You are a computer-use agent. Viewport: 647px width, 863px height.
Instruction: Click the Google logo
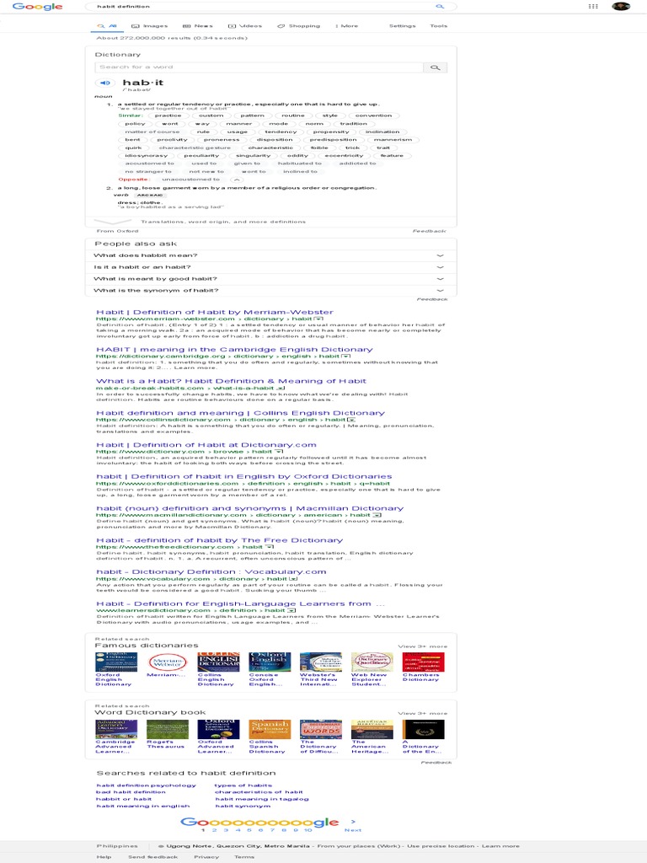[37, 7]
